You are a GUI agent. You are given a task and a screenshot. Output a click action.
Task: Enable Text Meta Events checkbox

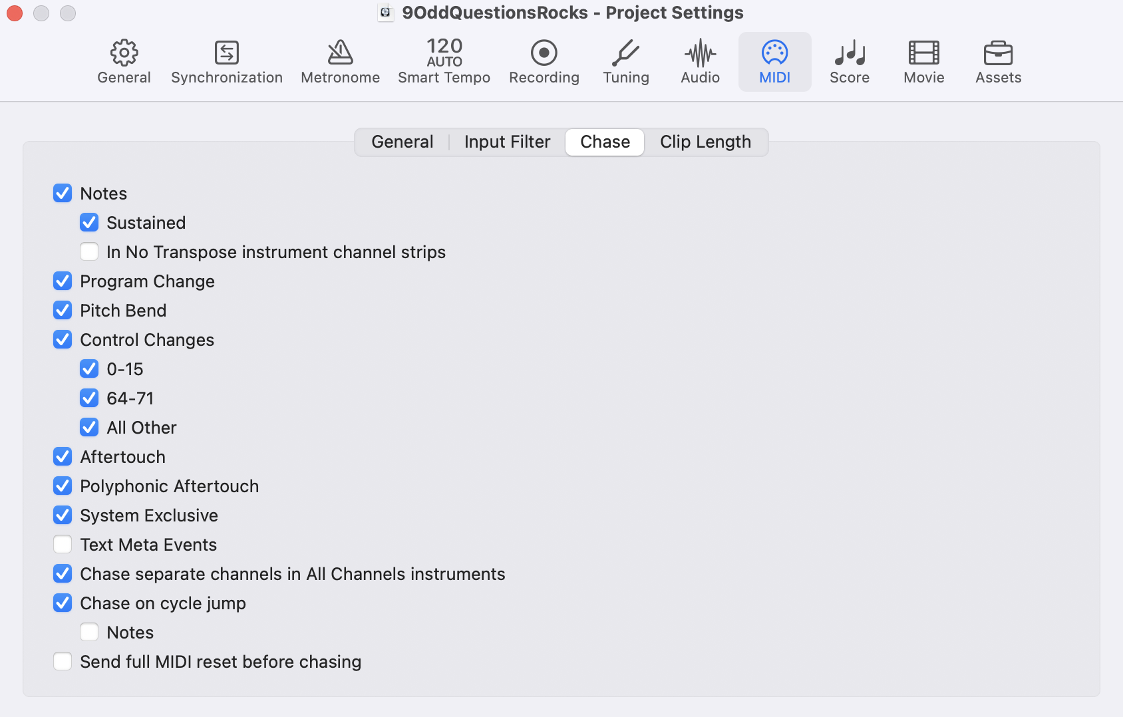point(63,544)
